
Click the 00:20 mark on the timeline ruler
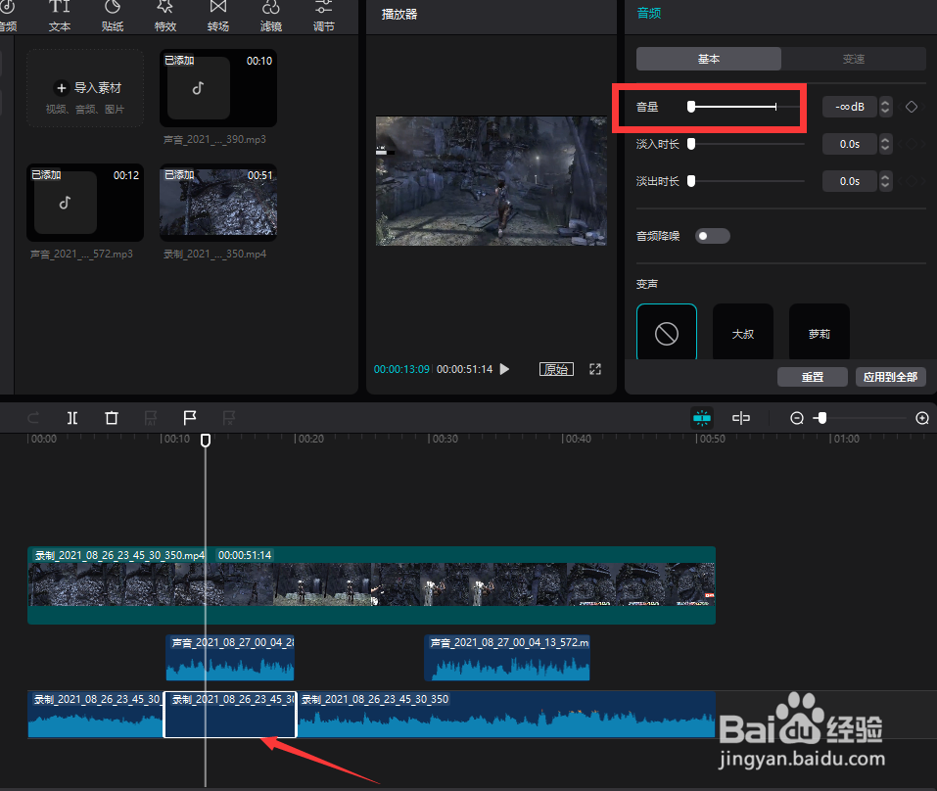(310, 440)
